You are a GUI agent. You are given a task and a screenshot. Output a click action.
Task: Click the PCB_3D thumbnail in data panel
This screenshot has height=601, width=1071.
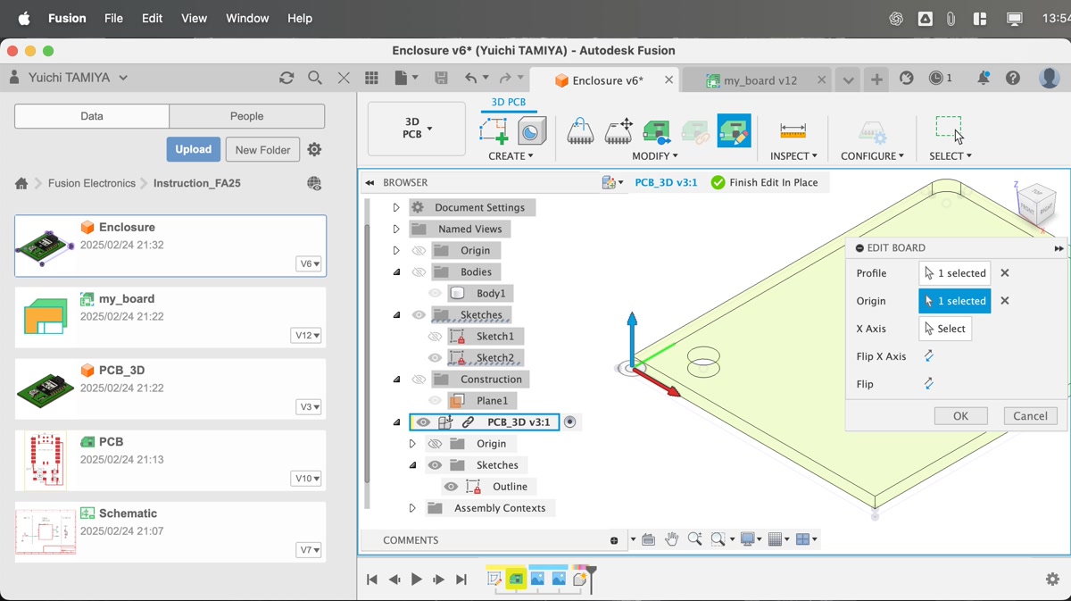46,388
